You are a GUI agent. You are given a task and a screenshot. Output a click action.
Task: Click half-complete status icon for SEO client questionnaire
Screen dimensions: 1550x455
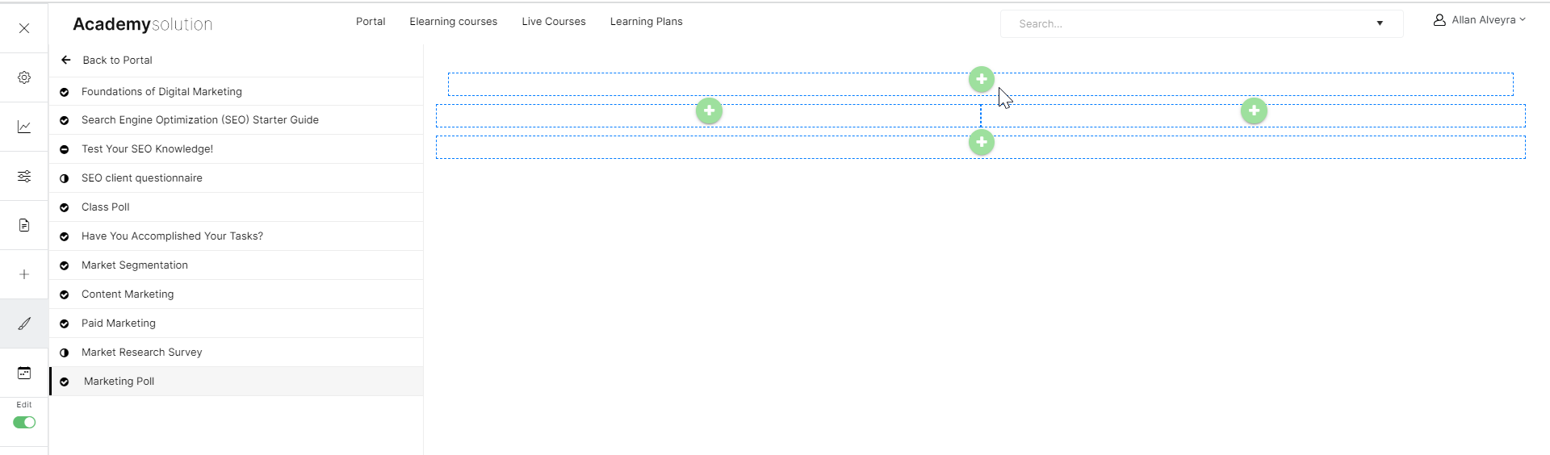click(65, 178)
